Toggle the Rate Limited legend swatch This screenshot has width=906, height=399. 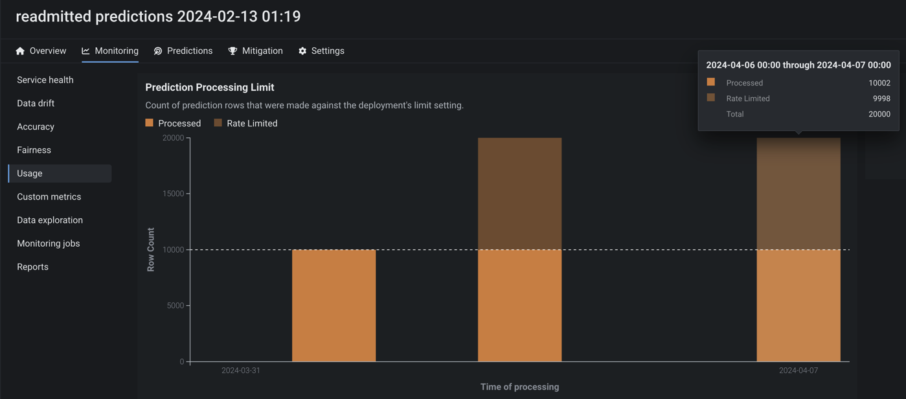point(218,123)
